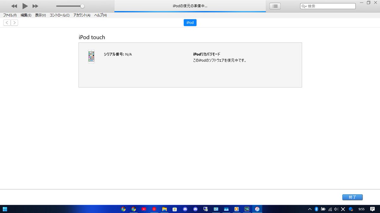Minimize the iTunes window
The height and width of the screenshot is (213, 380).
click(362, 2)
